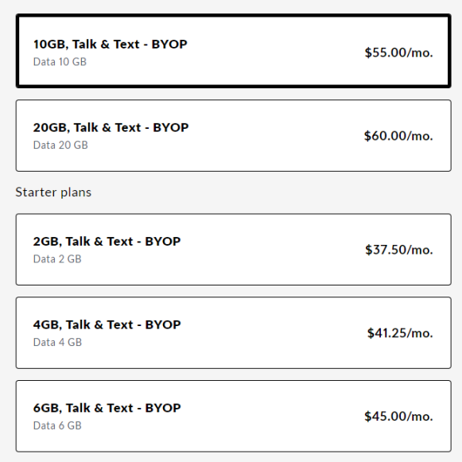
Task: Select the 10GB Talk & Text BYOP plan
Action: tap(233, 51)
